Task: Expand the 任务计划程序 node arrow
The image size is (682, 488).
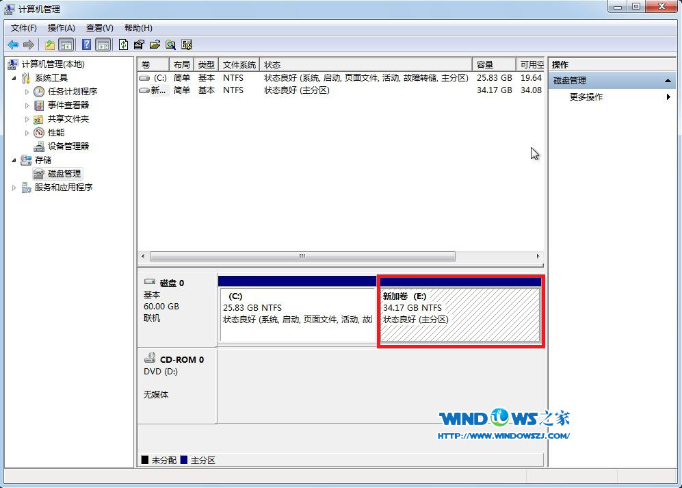Action: click(27, 92)
